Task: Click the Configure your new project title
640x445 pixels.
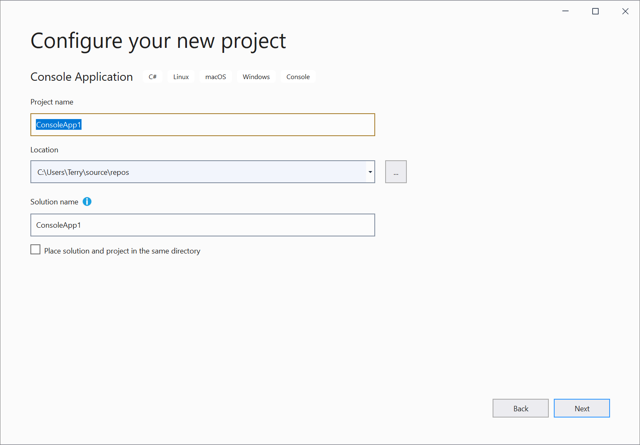Action: tap(158, 41)
